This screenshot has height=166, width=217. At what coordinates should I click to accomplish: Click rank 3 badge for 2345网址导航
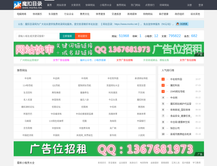[x=163, y=91]
